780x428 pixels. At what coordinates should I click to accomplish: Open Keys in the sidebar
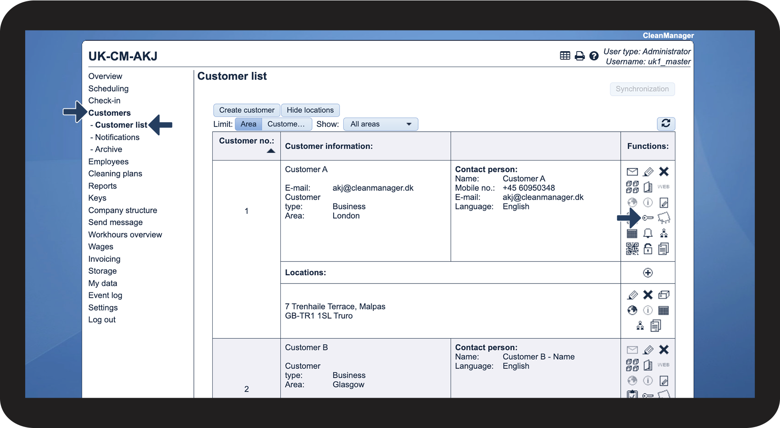97,198
